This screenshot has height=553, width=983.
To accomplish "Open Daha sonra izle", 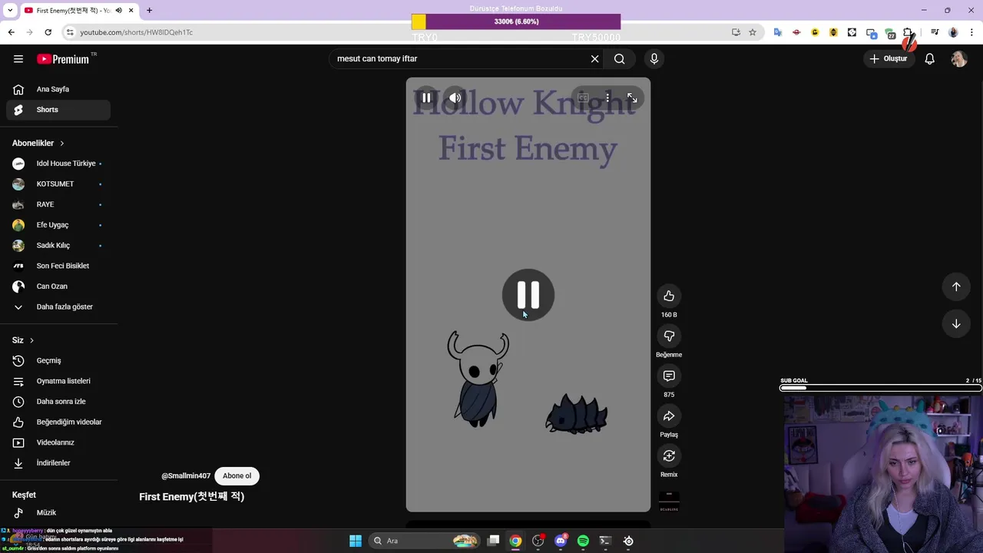I will [58, 402].
